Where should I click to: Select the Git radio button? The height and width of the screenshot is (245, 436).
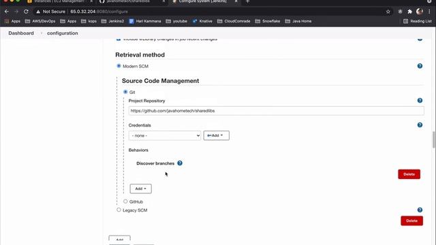click(x=125, y=92)
